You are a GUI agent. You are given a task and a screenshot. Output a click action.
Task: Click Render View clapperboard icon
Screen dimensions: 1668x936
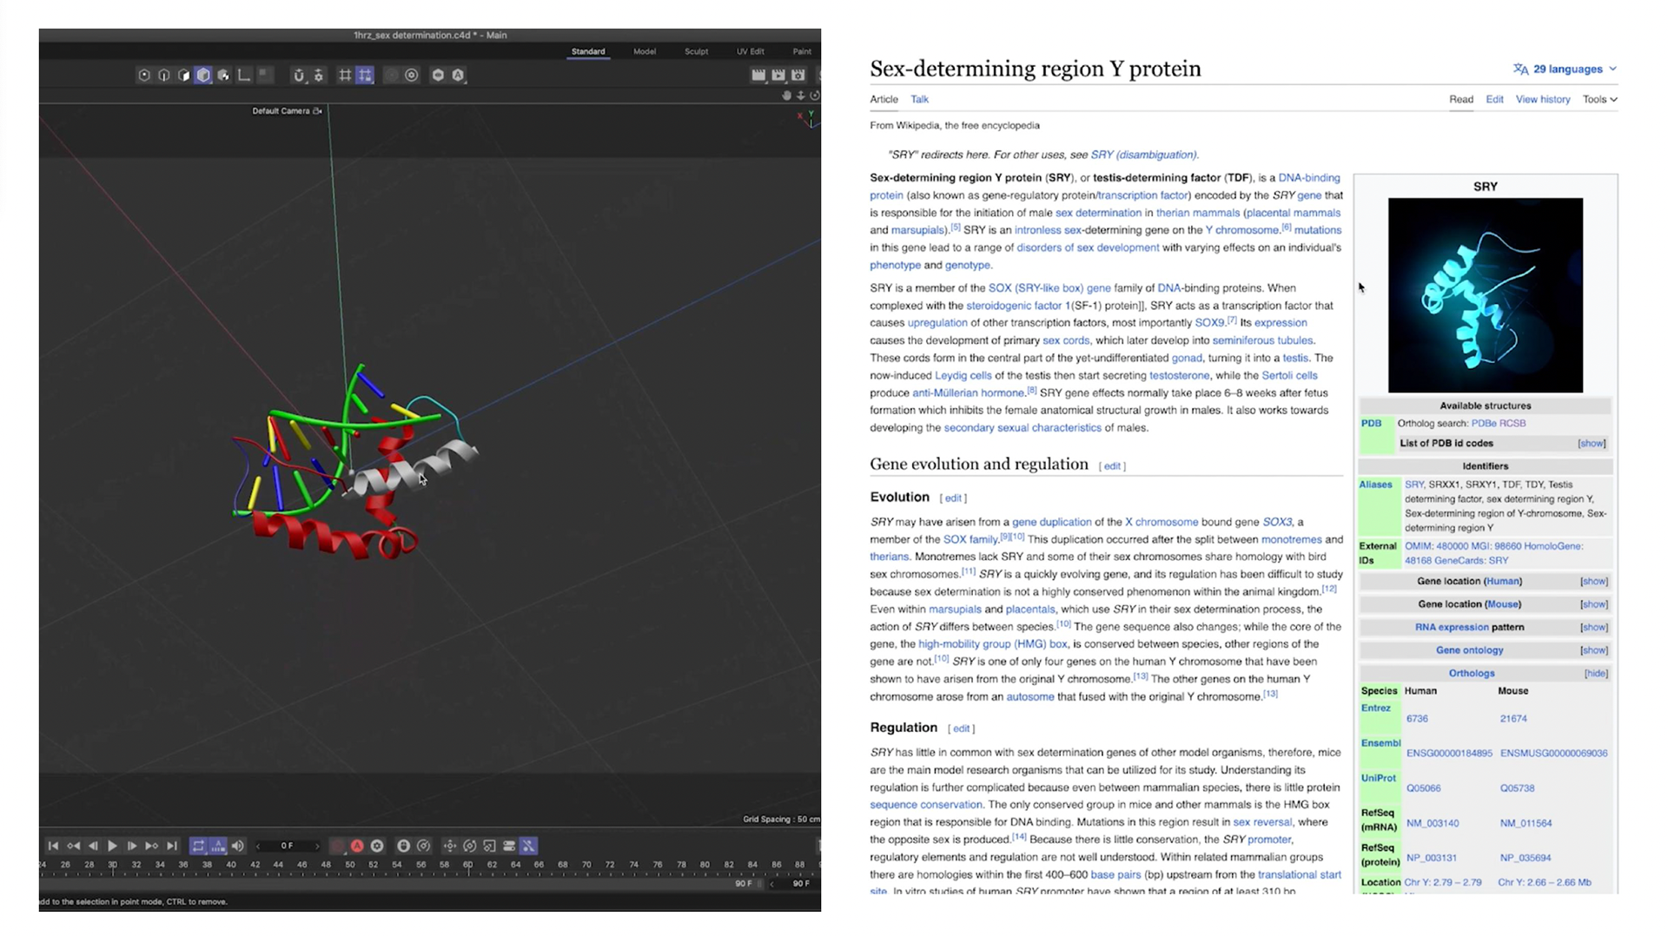(x=758, y=76)
